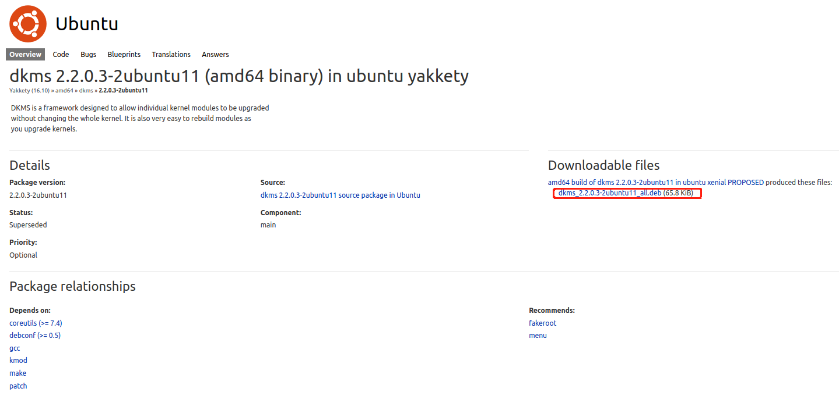Click the Ubuntu circular logo
Screen dimensions: 839x399
click(28, 24)
